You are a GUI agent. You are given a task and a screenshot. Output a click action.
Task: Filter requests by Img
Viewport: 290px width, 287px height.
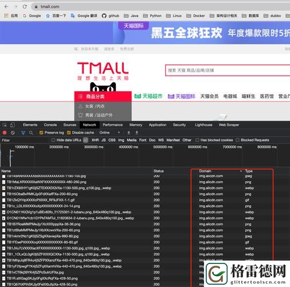point(121,140)
